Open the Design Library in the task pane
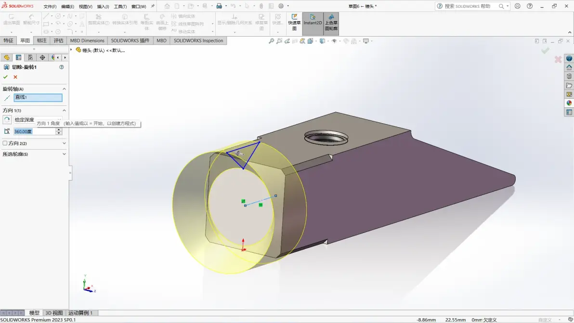 click(x=569, y=77)
